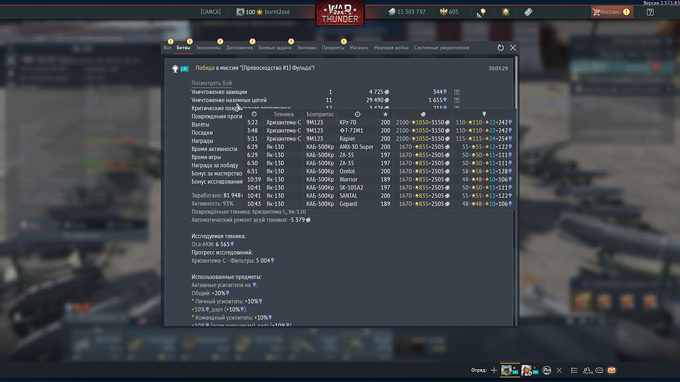The image size is (680, 382).
Task: Open the War Thunder logo menu
Action: [339, 13]
